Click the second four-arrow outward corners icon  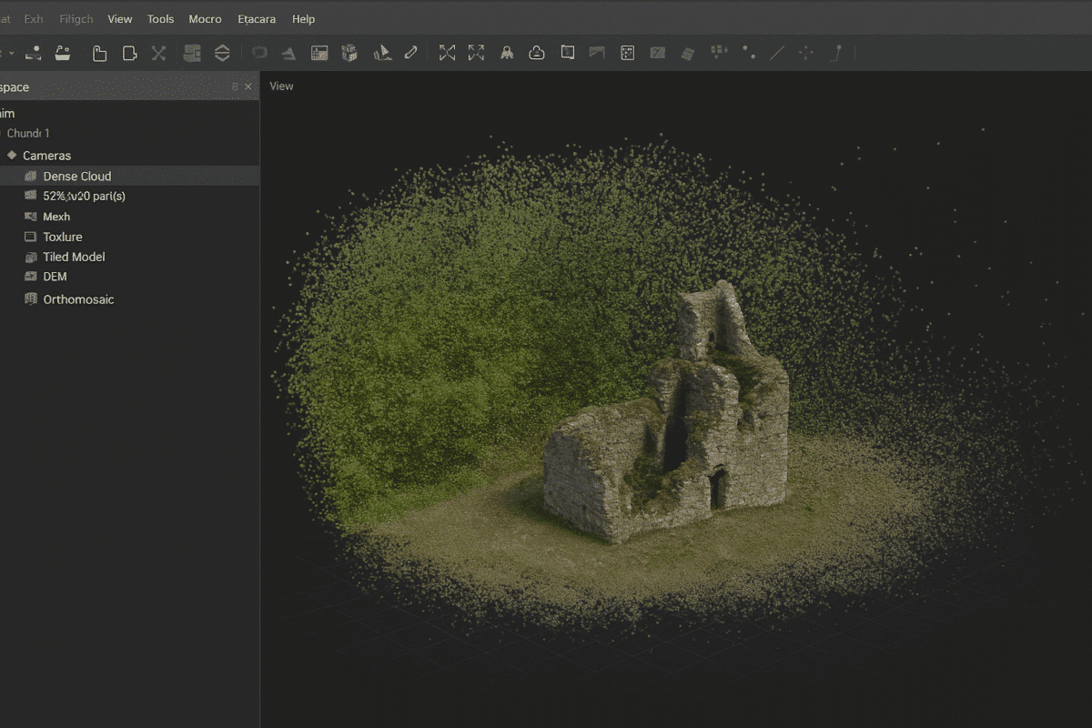[476, 53]
